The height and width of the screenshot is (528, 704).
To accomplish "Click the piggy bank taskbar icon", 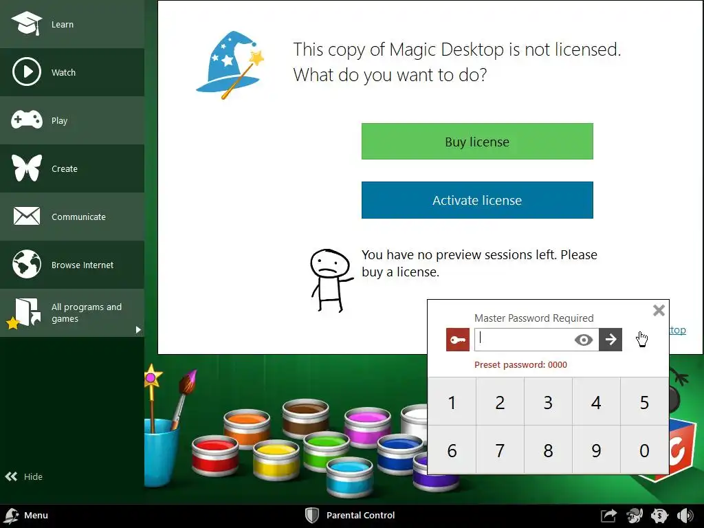I will pos(659,516).
